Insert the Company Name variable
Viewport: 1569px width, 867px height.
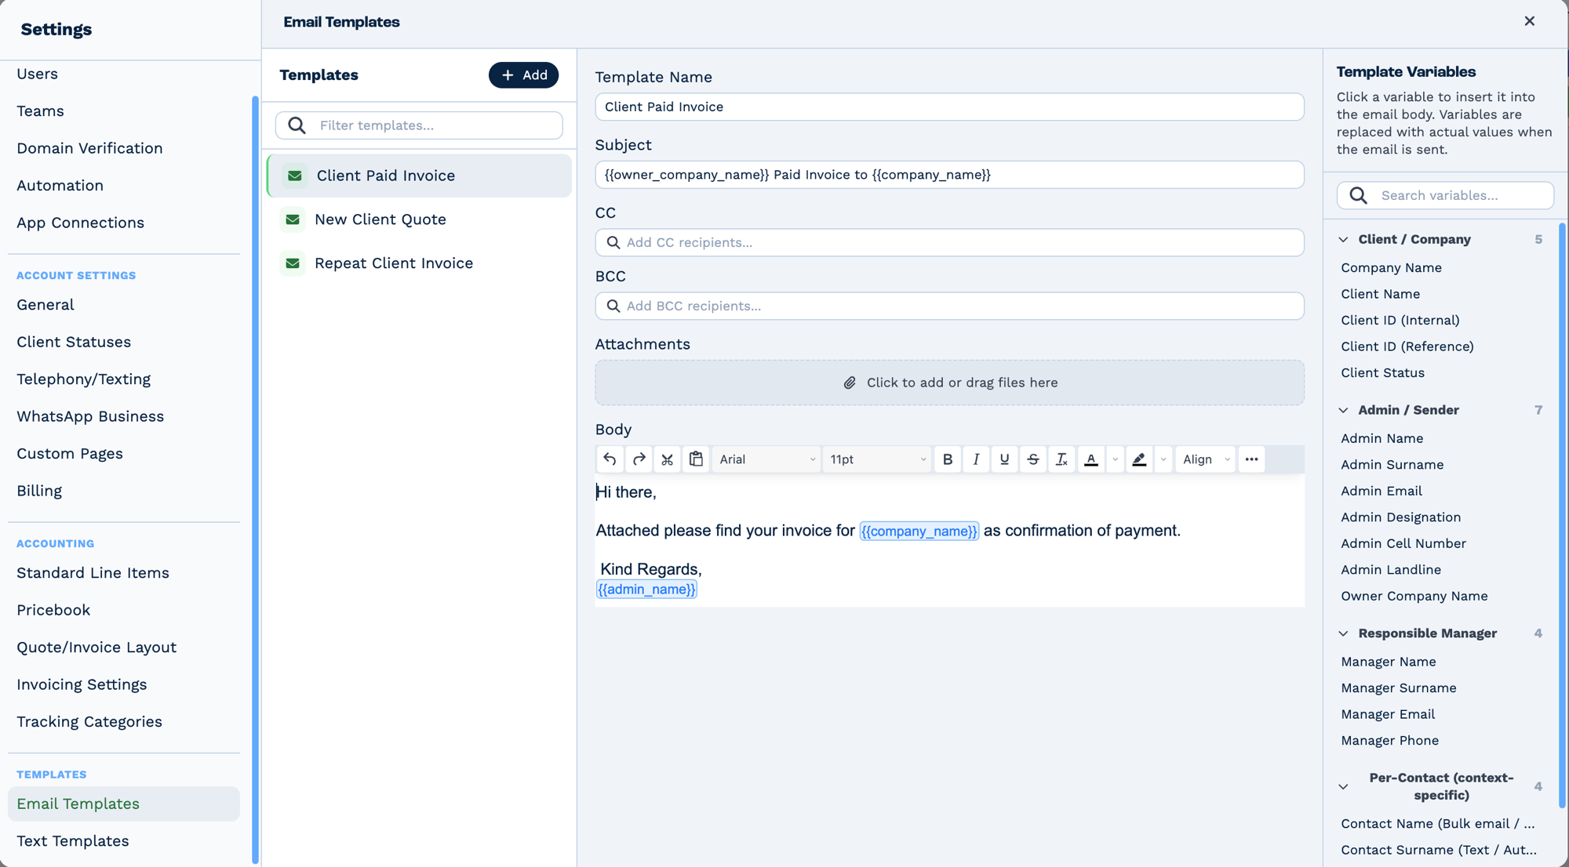coord(1391,268)
